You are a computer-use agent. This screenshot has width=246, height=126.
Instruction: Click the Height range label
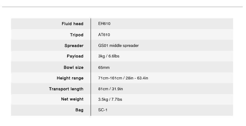click(70, 78)
